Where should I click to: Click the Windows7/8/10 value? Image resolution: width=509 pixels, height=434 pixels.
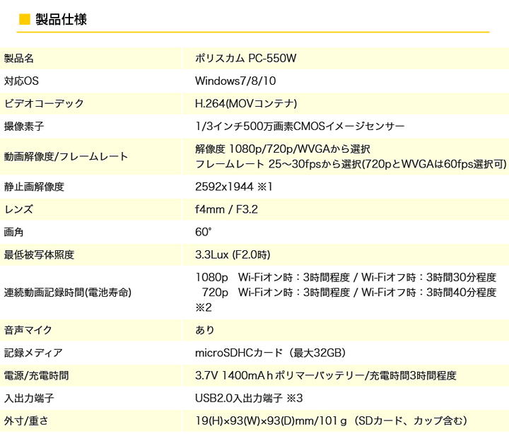tap(235, 81)
